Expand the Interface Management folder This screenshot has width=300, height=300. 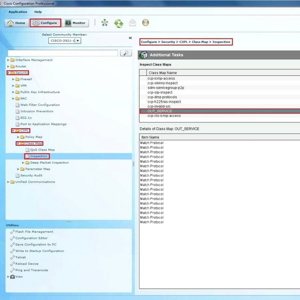(x=8, y=60)
